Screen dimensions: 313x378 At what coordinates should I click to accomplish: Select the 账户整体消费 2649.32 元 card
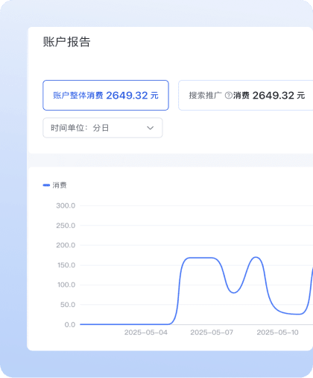106,95
